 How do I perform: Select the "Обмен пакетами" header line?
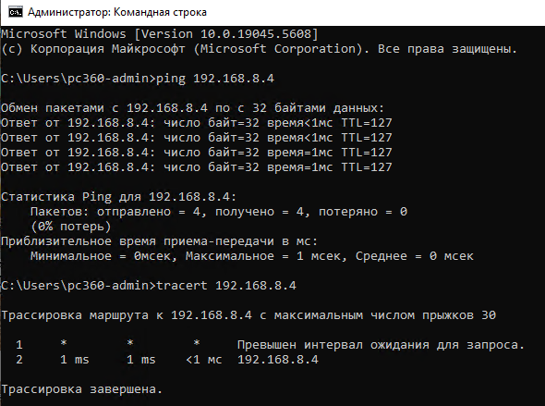click(x=192, y=108)
